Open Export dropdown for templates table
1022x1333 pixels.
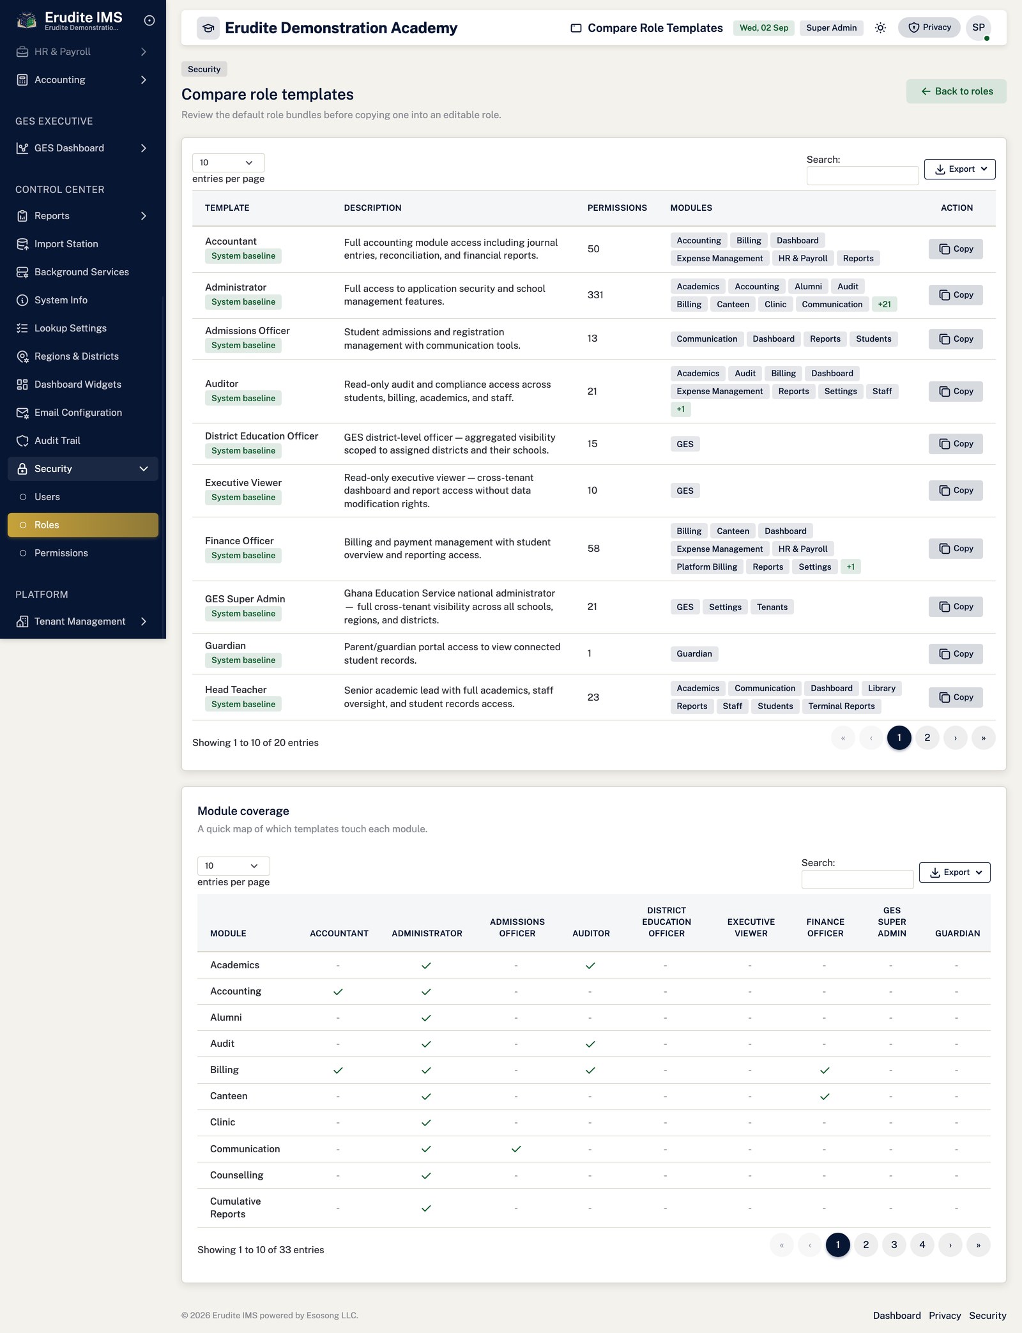pyautogui.click(x=959, y=169)
